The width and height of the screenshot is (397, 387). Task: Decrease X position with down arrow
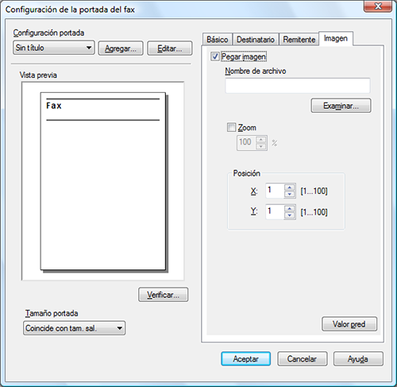(290, 194)
